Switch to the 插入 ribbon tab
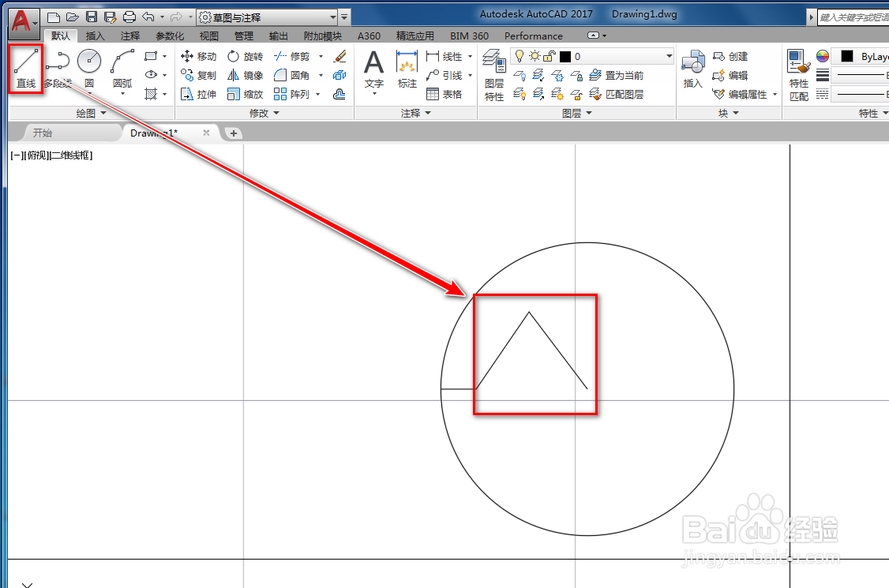The image size is (889, 588). (95, 36)
